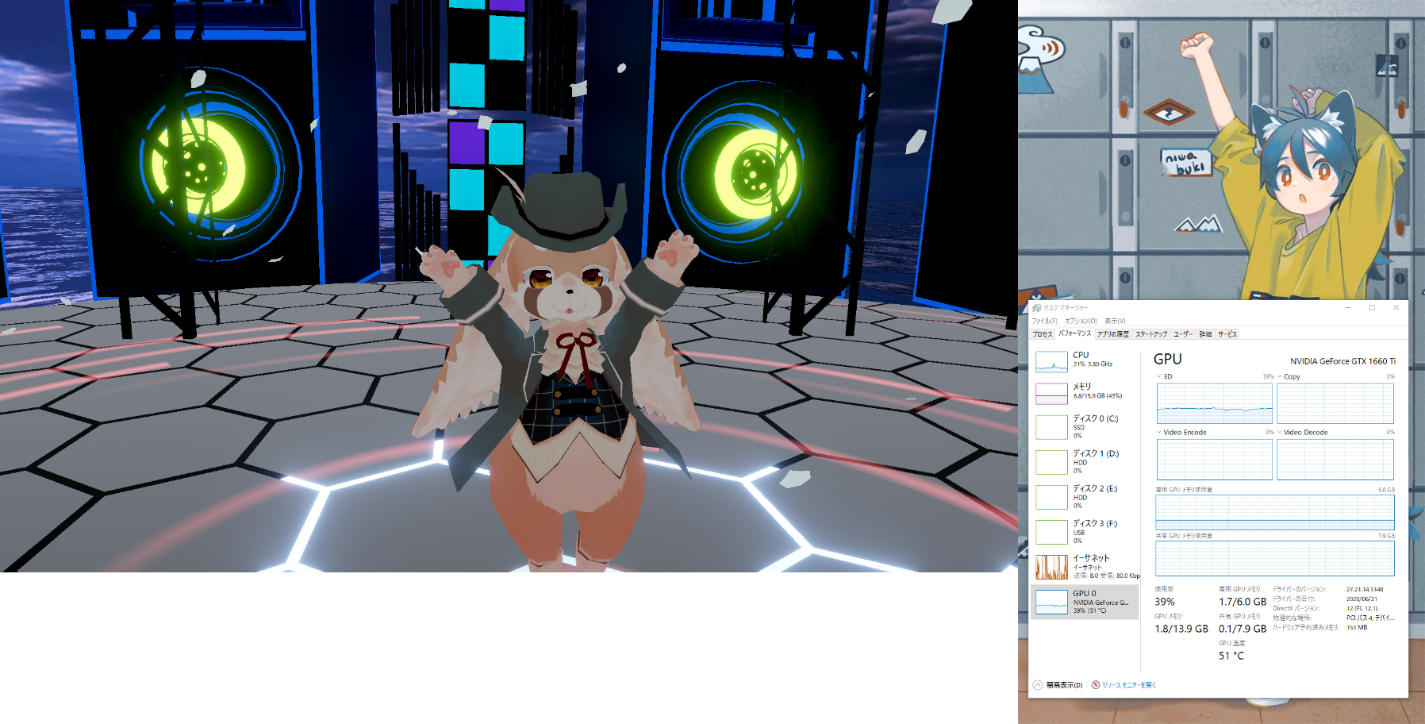Open ディスク 0 (C:) SSD graph
The image size is (1425, 724).
[x=1051, y=427]
